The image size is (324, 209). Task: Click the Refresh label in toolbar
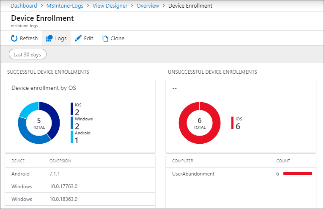pos(29,38)
